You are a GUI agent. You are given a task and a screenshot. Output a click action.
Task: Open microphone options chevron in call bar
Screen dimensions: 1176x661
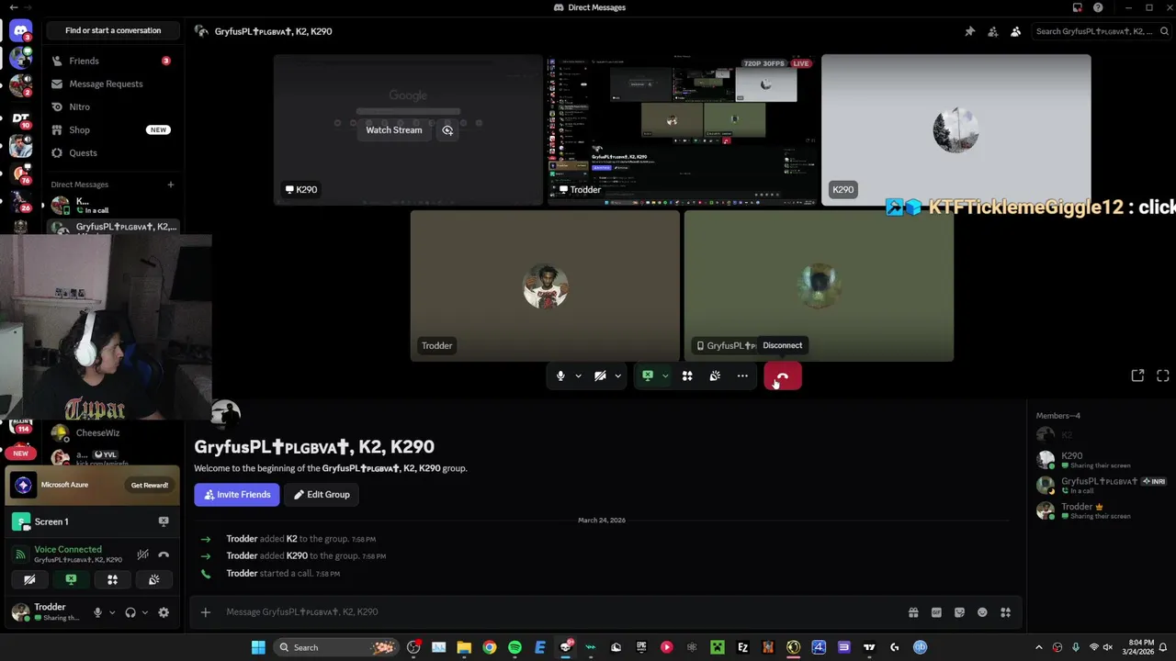(578, 375)
